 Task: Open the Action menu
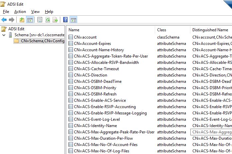point(20,12)
